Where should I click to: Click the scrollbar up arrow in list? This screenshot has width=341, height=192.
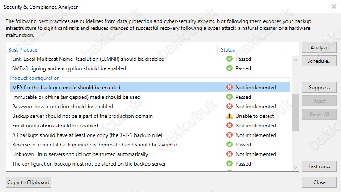click(x=295, y=59)
